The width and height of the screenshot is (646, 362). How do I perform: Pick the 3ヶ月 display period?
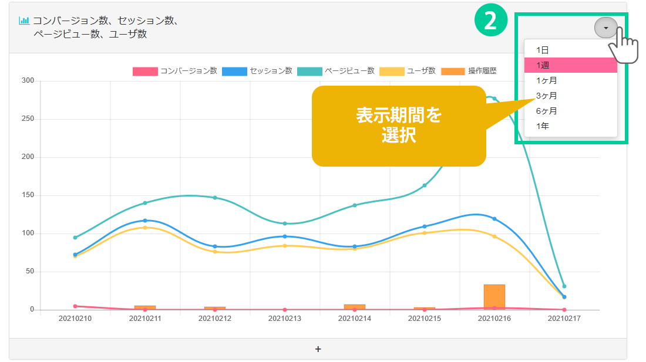point(546,96)
